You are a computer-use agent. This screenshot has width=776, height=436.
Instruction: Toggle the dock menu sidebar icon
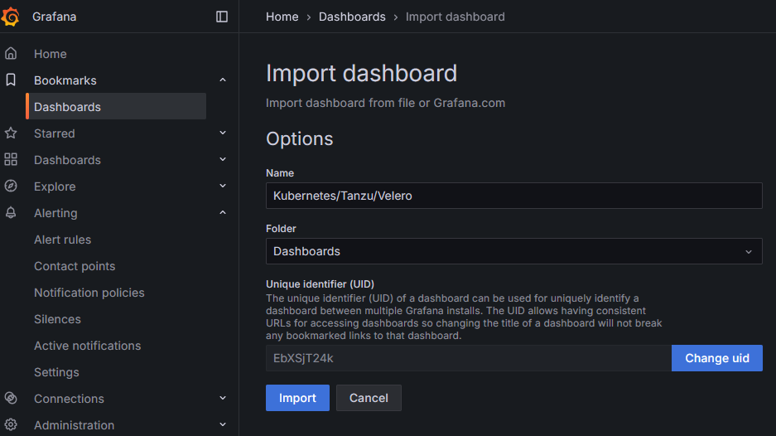click(x=222, y=17)
